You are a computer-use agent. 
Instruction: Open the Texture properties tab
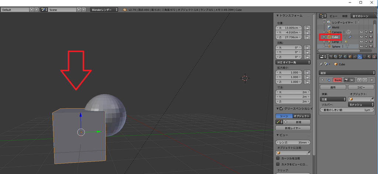[374, 57]
